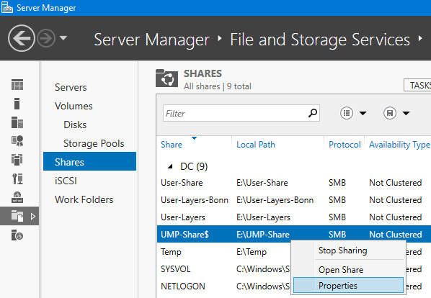Screen dimensions: 431x298
Task: Expand File and Storage Services flyout arrow
Action: [33, 217]
